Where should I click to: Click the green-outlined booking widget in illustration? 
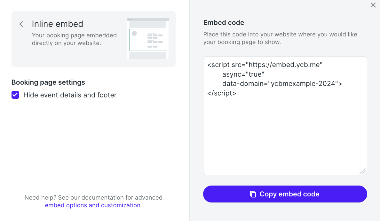tap(148, 40)
